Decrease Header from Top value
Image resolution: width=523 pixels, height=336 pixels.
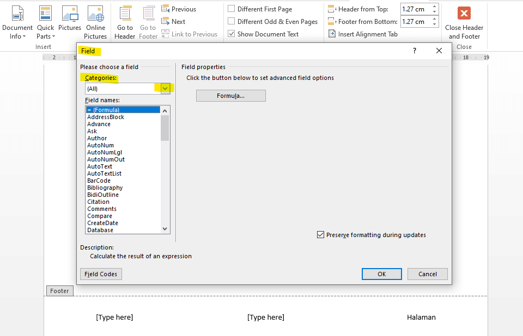[434, 11]
